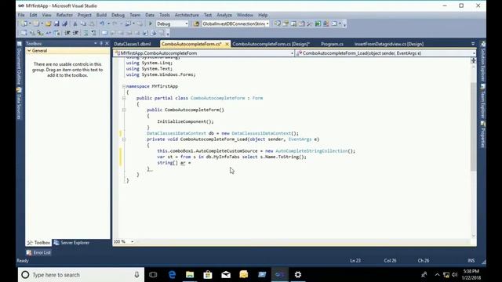Screen dimensions: 502x282
Task: Open Settings gear from the taskbar
Action: 298,275
